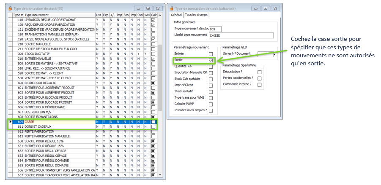
Task: Select the Général tab
Action: point(176,15)
